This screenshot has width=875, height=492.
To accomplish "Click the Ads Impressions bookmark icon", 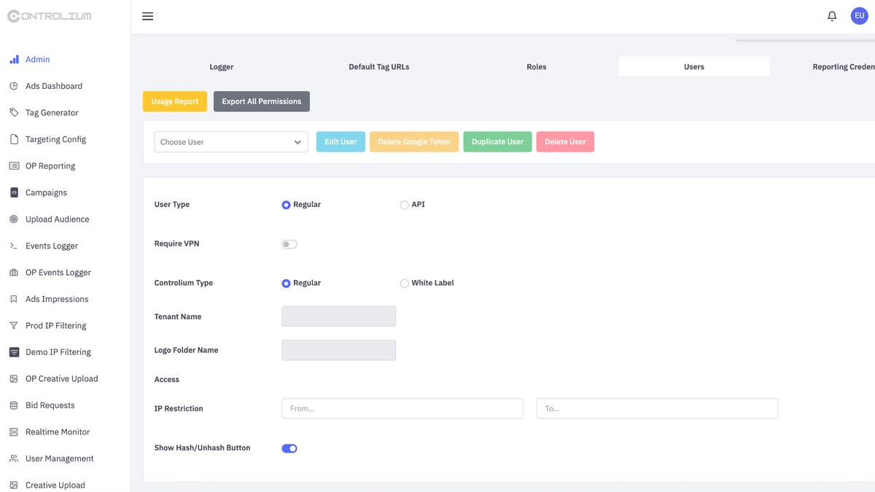I will tap(14, 299).
